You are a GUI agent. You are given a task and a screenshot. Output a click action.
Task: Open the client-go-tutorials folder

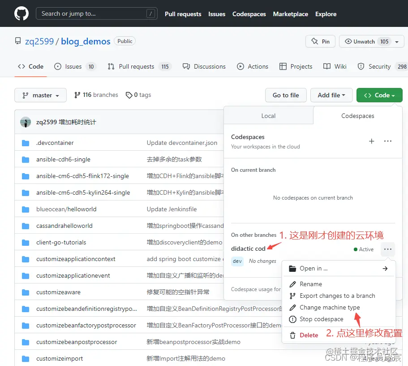tap(61, 243)
